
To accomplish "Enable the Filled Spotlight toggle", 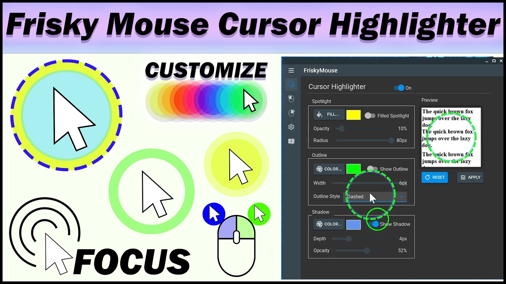I will (x=370, y=116).
